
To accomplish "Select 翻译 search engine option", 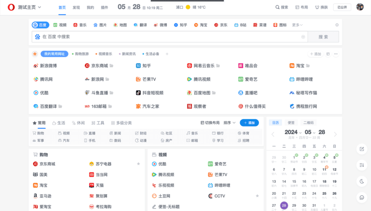I will point(141,25).
